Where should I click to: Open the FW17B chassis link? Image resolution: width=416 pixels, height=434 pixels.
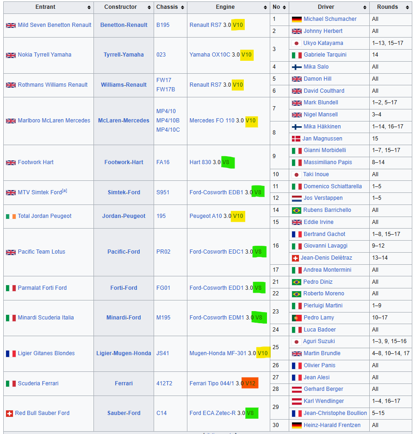pos(166,89)
